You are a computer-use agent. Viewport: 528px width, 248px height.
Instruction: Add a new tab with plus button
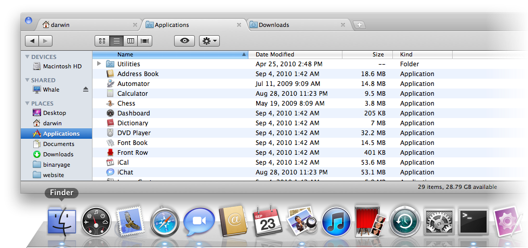[x=360, y=25]
